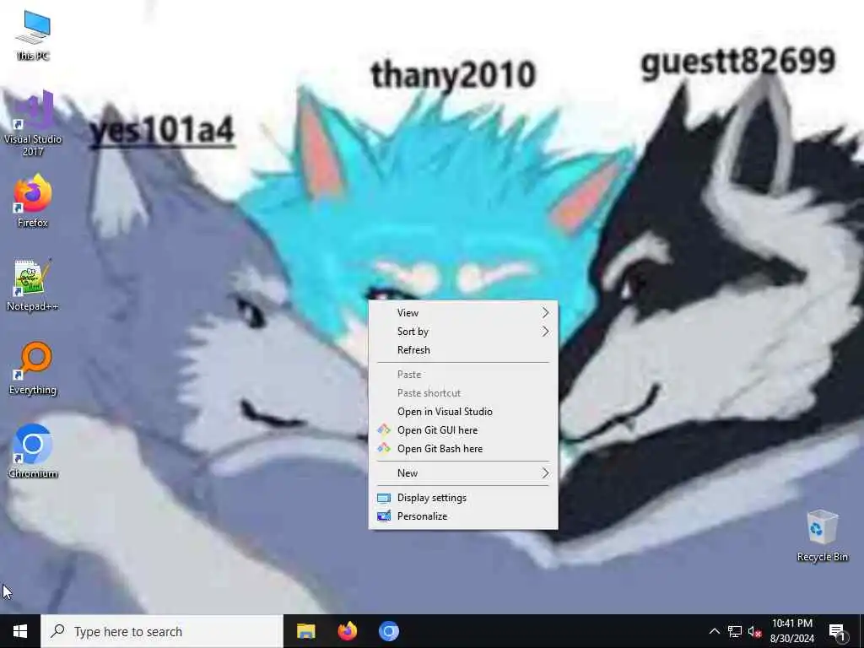This screenshot has width=864, height=648.
Task: Select the Recycle Bin icon
Action: click(822, 536)
